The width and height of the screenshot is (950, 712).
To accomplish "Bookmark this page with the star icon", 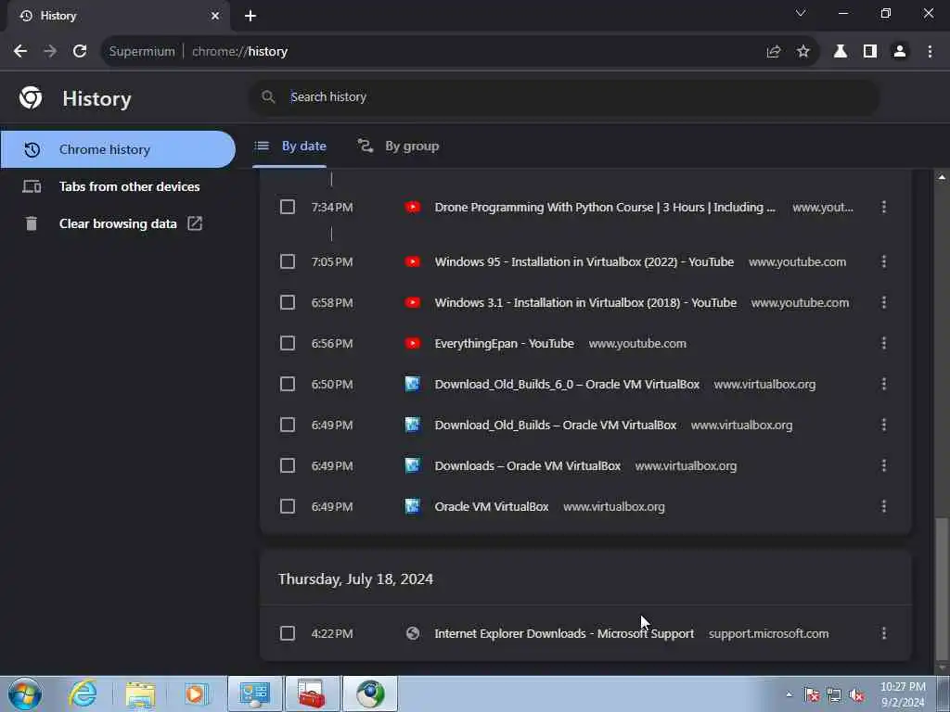I will 802,52.
